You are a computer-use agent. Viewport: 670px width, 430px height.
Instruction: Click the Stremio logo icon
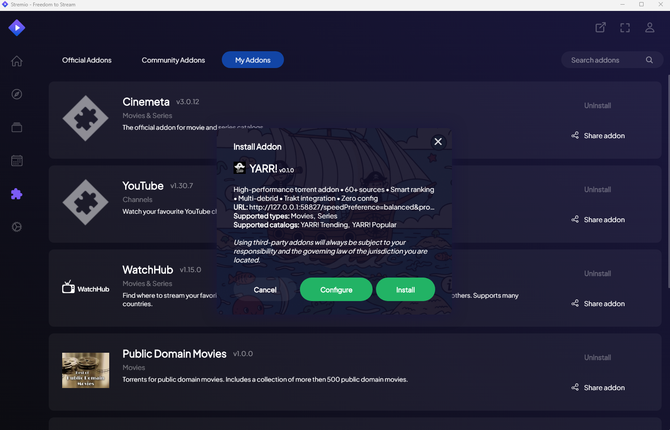click(x=17, y=28)
